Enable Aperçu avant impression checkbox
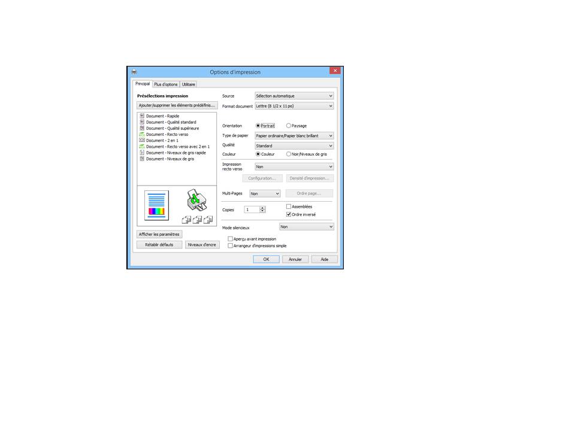The height and width of the screenshot is (425, 569). (231, 239)
